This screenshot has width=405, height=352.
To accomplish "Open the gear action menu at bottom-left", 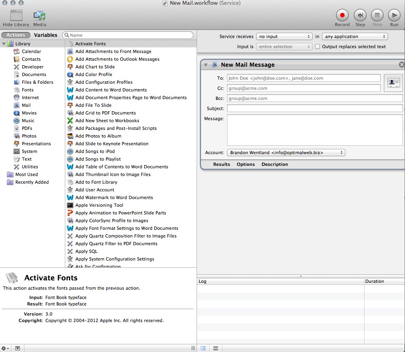I will (x=5, y=348).
